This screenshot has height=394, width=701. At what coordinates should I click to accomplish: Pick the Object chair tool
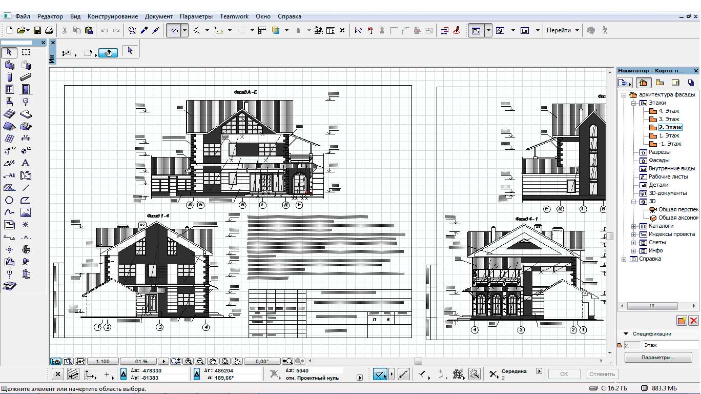[x=9, y=102]
